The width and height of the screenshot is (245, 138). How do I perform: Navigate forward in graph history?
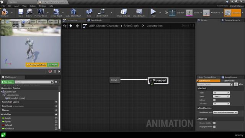77,26
